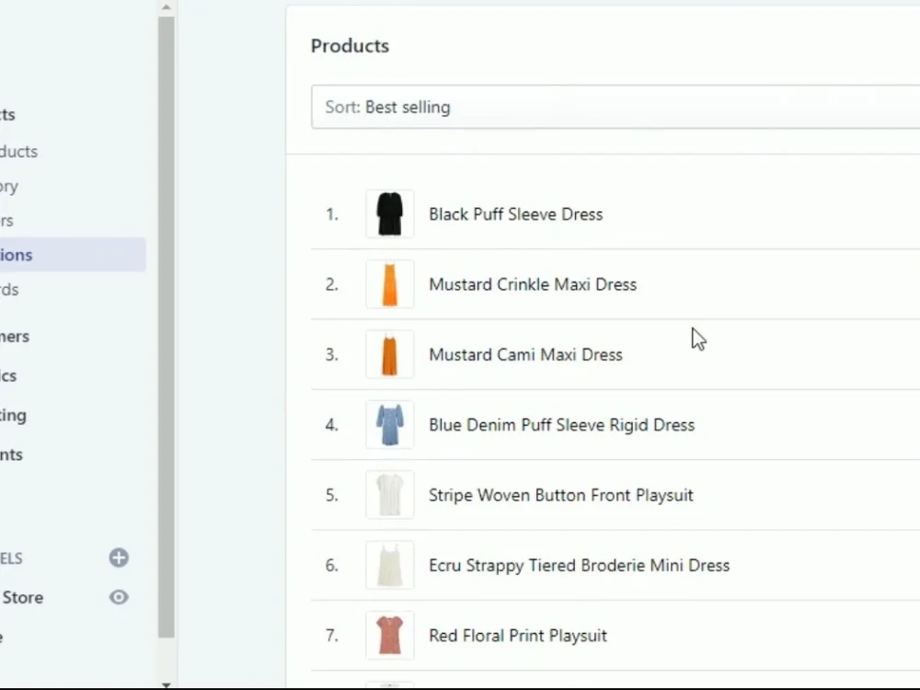The image size is (920, 690).
Task: Click the Mustard Crinkle Maxi Dress thumbnail
Action: (389, 284)
